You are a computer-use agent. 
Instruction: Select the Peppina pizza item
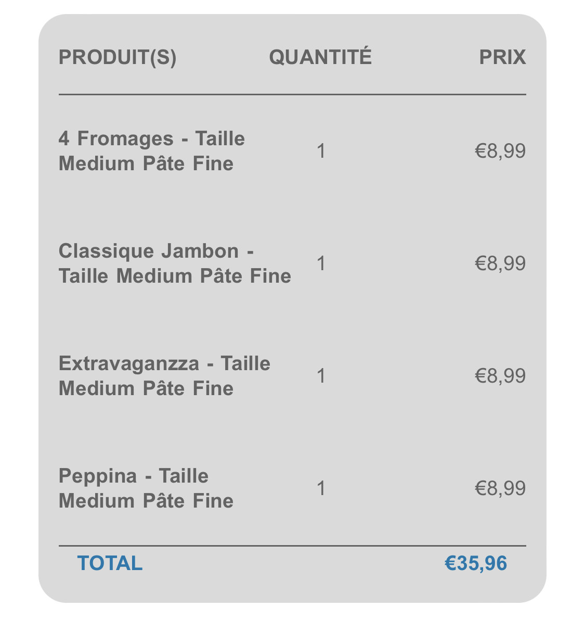coord(146,489)
